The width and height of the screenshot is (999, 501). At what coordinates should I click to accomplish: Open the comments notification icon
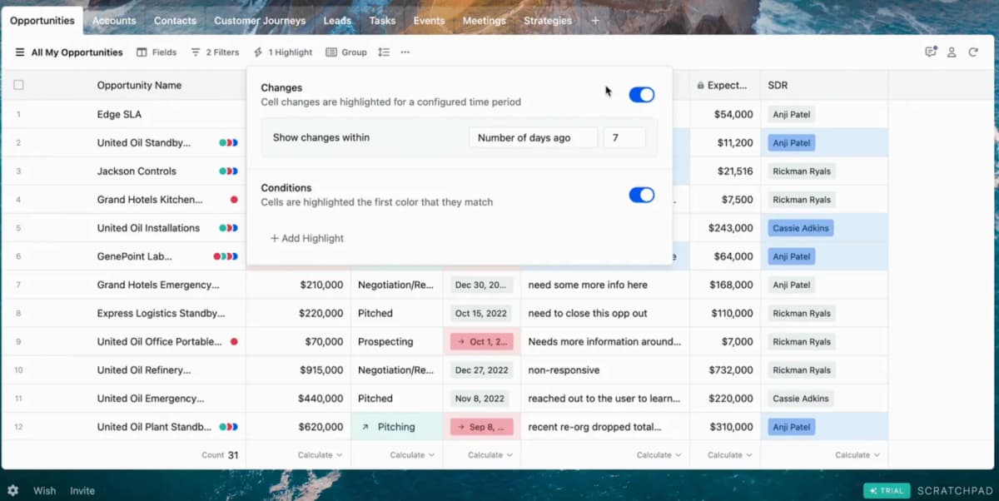click(x=931, y=52)
